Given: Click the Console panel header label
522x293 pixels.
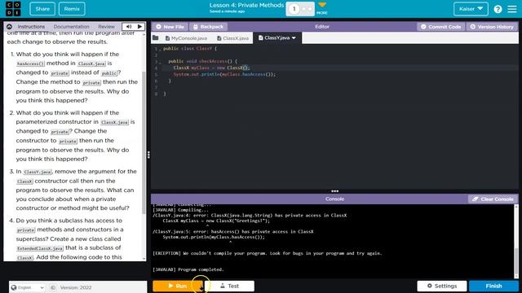Looking at the screenshot, I should click(334, 199).
